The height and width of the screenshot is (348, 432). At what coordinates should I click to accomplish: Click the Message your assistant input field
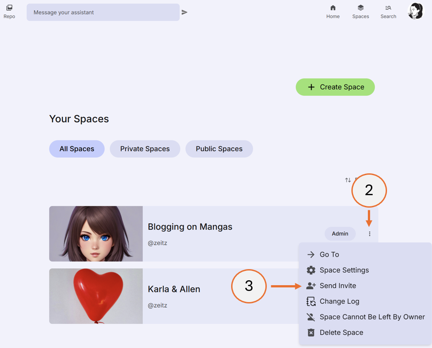(102, 12)
